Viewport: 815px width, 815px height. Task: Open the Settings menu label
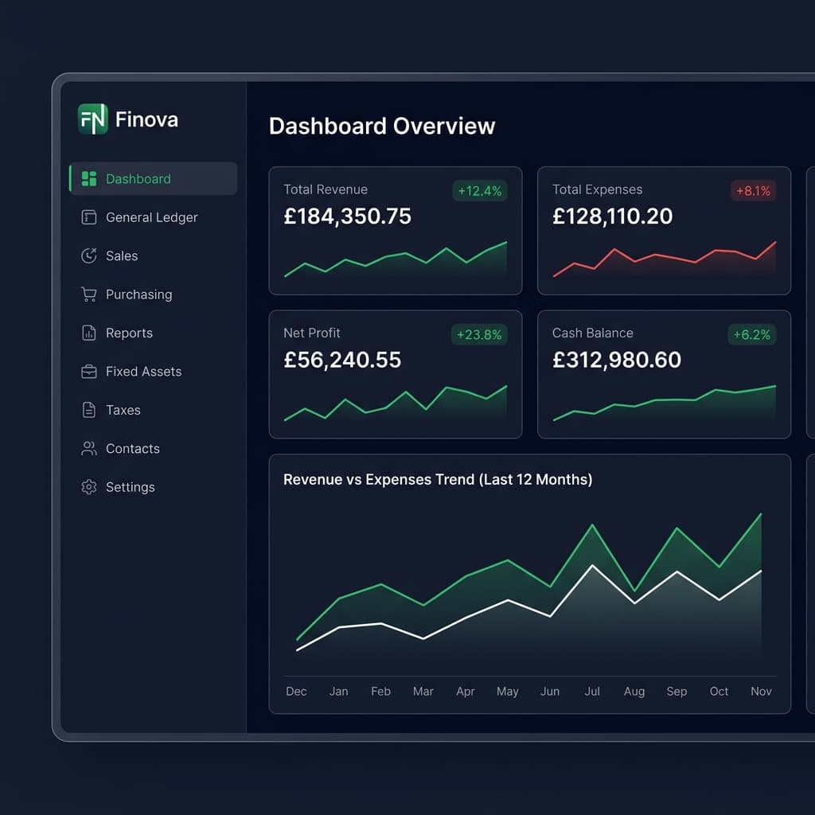[x=131, y=488]
